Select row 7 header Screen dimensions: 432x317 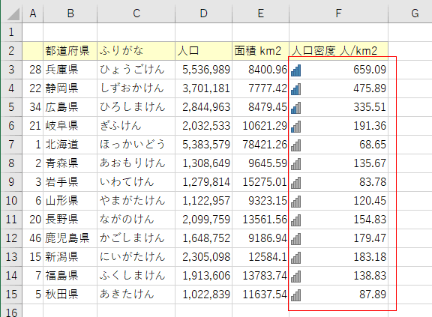[x=11, y=145]
